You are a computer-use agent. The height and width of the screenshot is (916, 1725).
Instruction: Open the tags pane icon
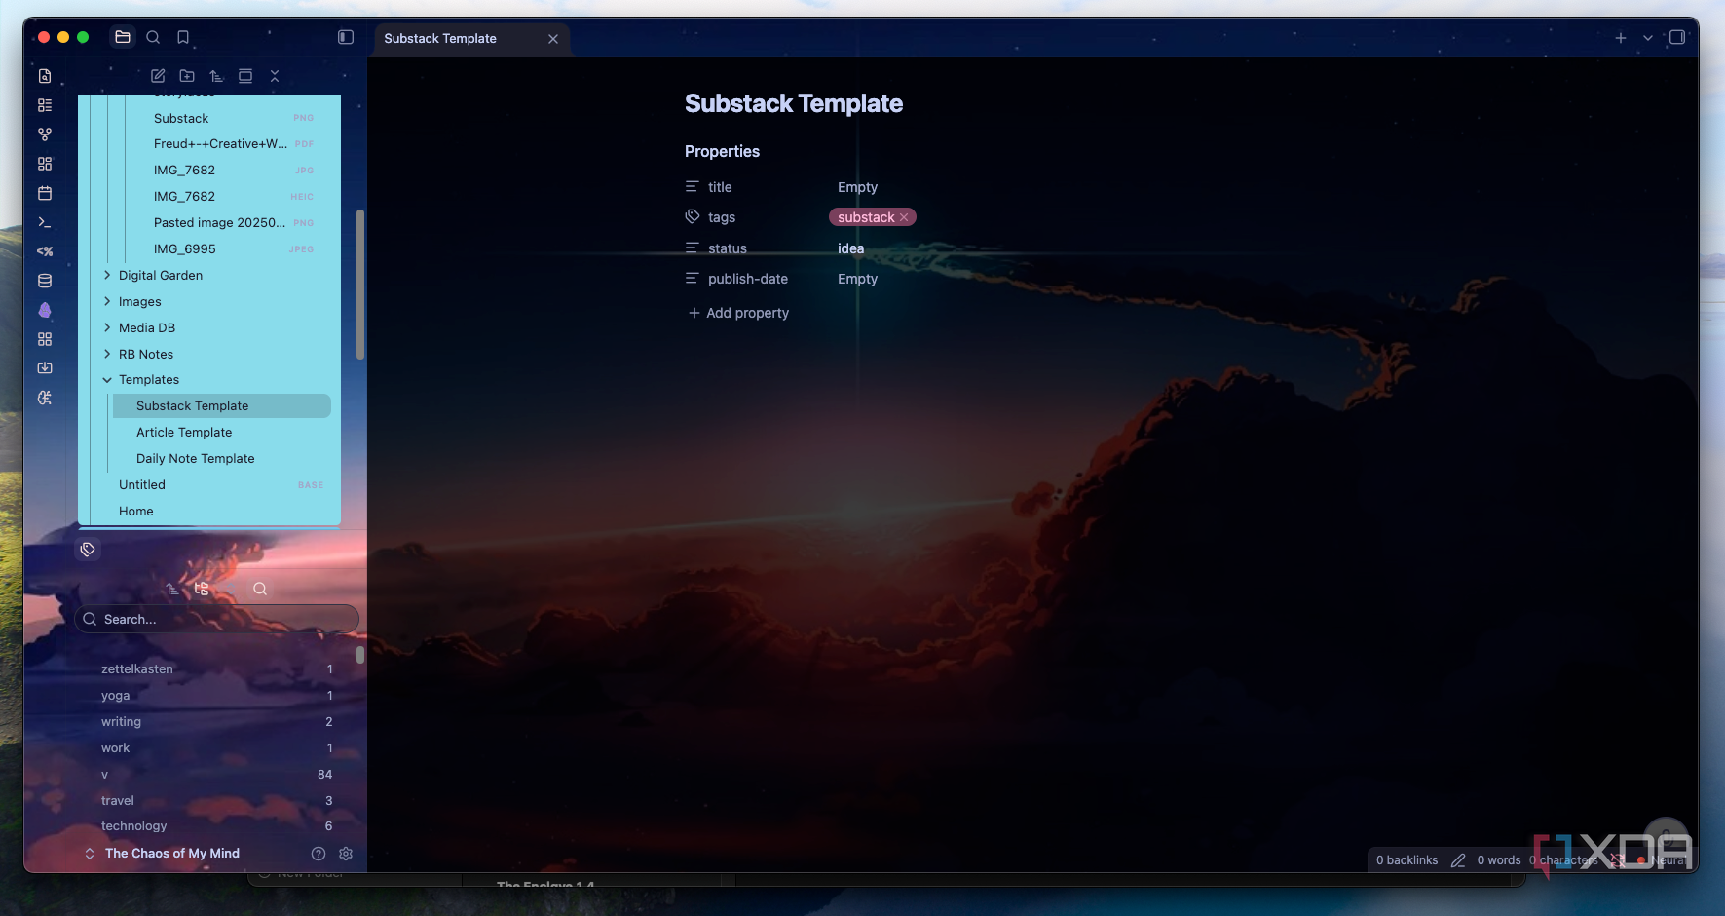click(x=88, y=550)
